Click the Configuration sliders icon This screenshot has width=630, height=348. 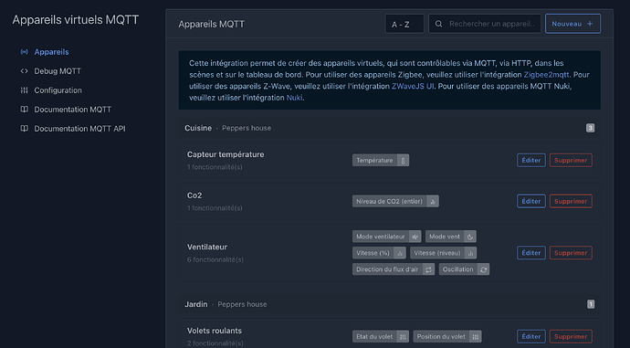tap(25, 90)
